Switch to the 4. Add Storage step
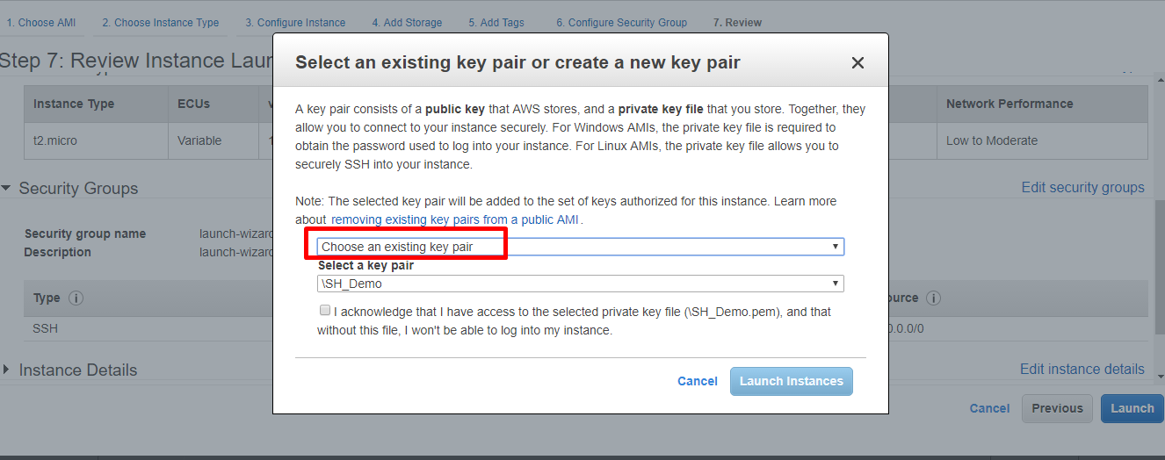 coord(407,23)
